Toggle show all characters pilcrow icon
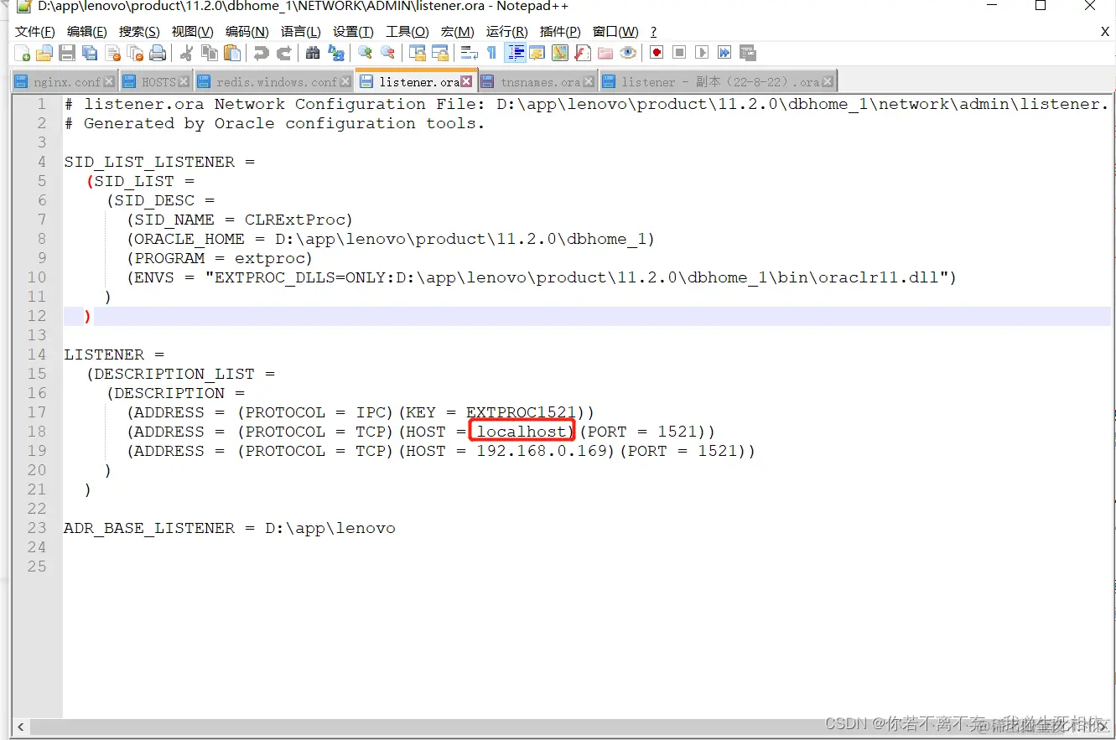The width and height of the screenshot is (1116, 740). click(491, 53)
